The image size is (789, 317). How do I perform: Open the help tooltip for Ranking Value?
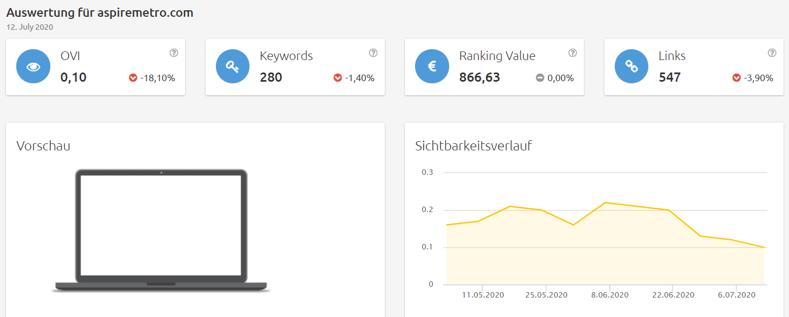coord(573,53)
